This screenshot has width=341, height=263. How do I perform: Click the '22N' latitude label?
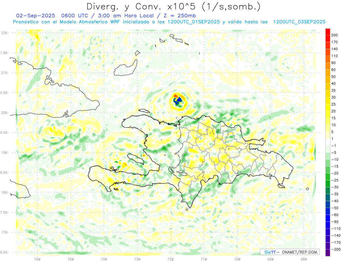coord(4,33)
